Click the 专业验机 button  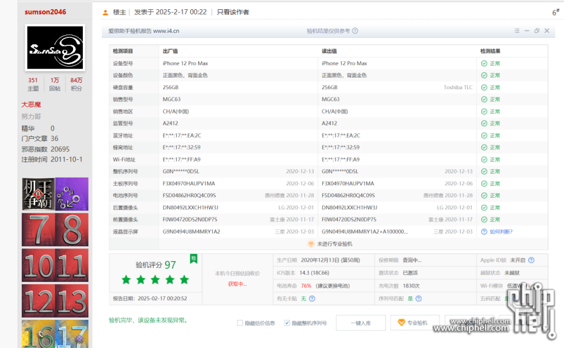pos(415,323)
